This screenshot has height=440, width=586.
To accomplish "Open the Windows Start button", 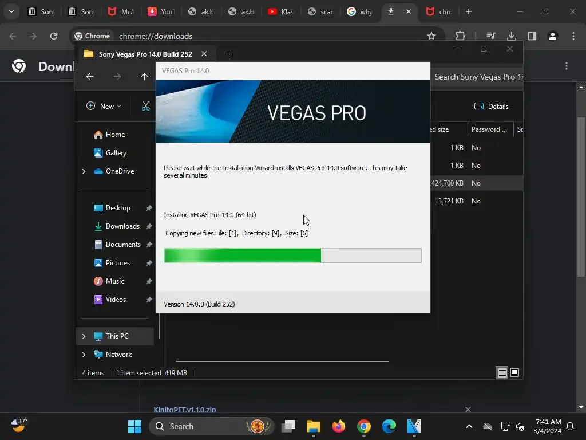I will 134,426.
